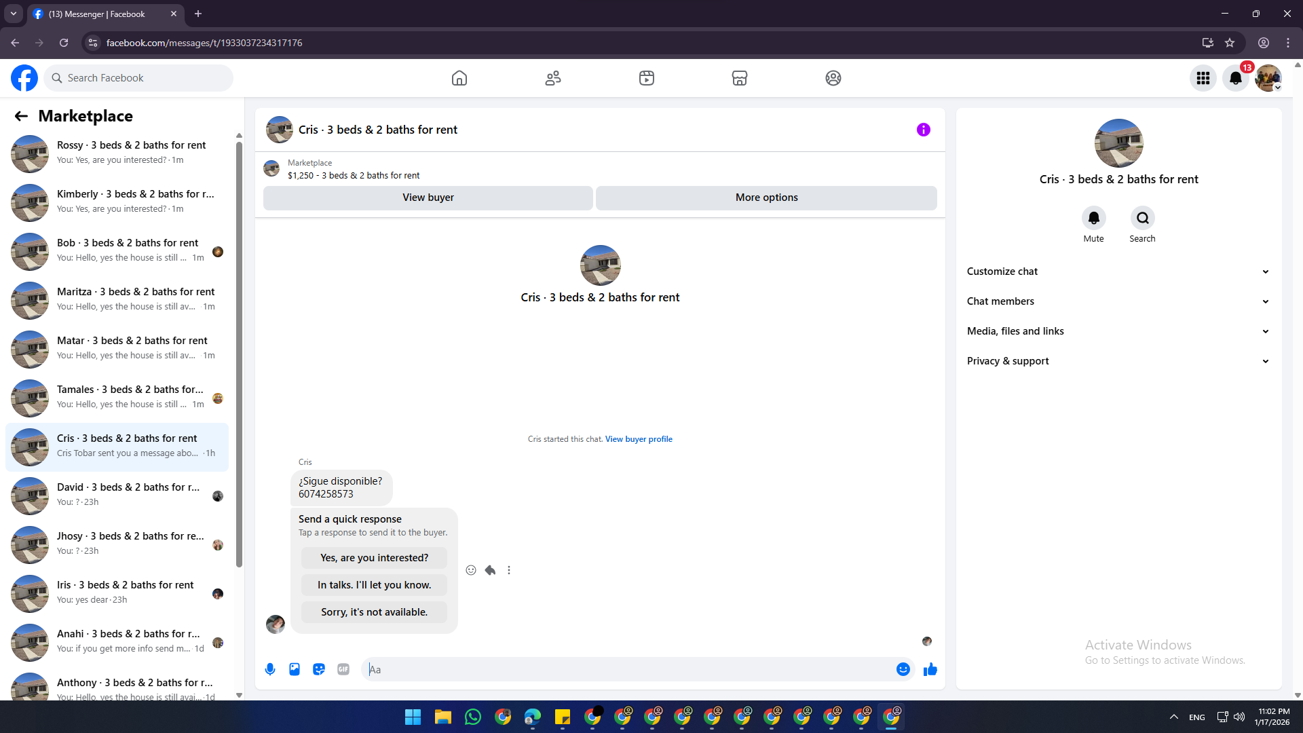
Task: Send a thumbs-up like
Action: pos(930,669)
